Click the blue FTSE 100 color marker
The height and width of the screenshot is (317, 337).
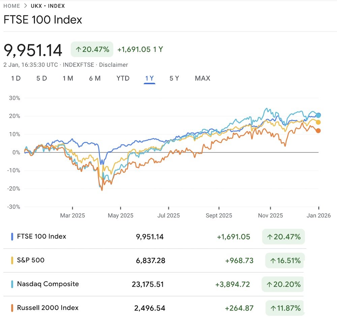tap(12, 237)
